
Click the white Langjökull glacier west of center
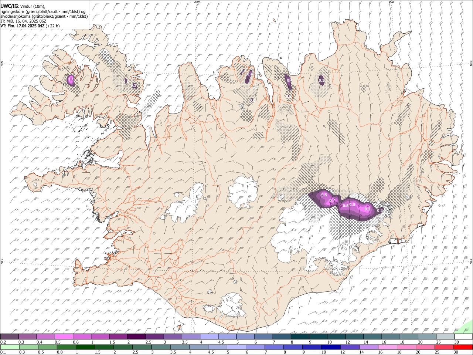pyautogui.click(x=187, y=205)
